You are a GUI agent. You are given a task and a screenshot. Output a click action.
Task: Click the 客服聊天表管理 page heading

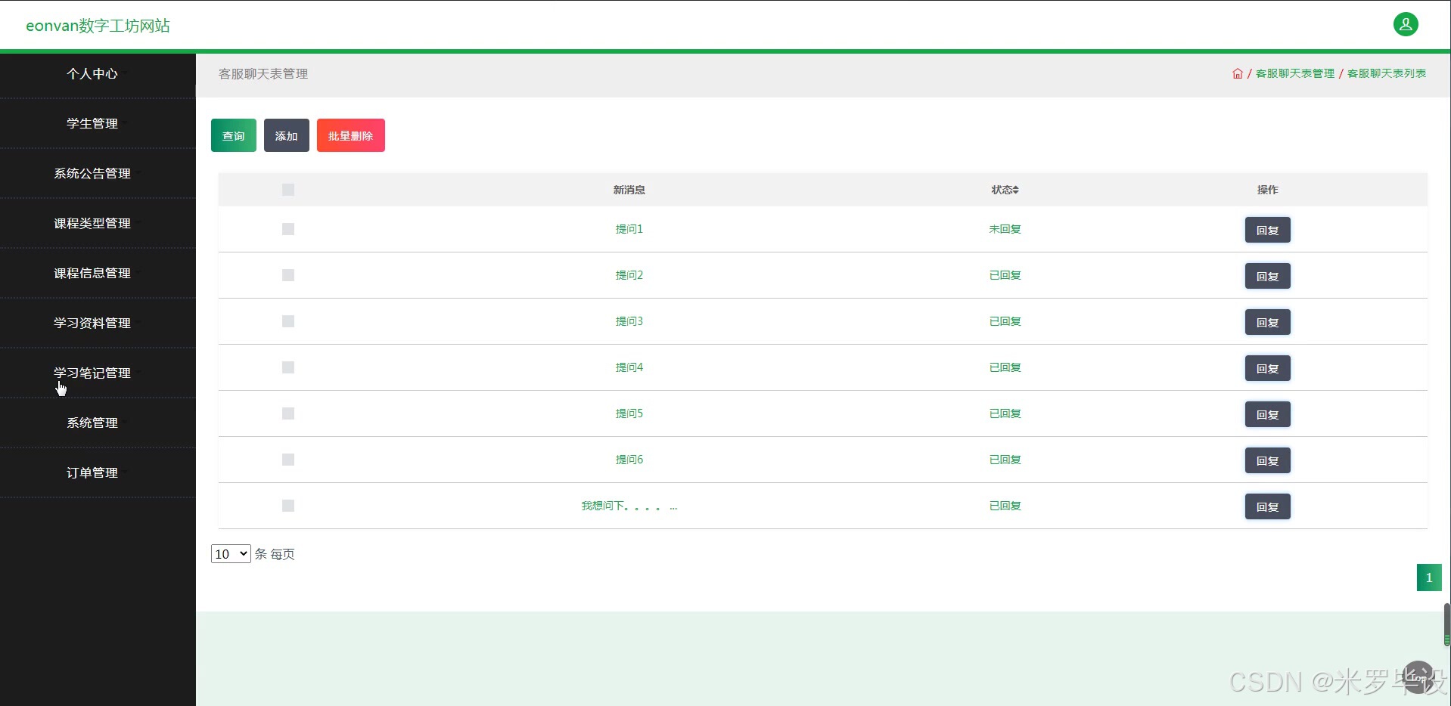tap(263, 73)
